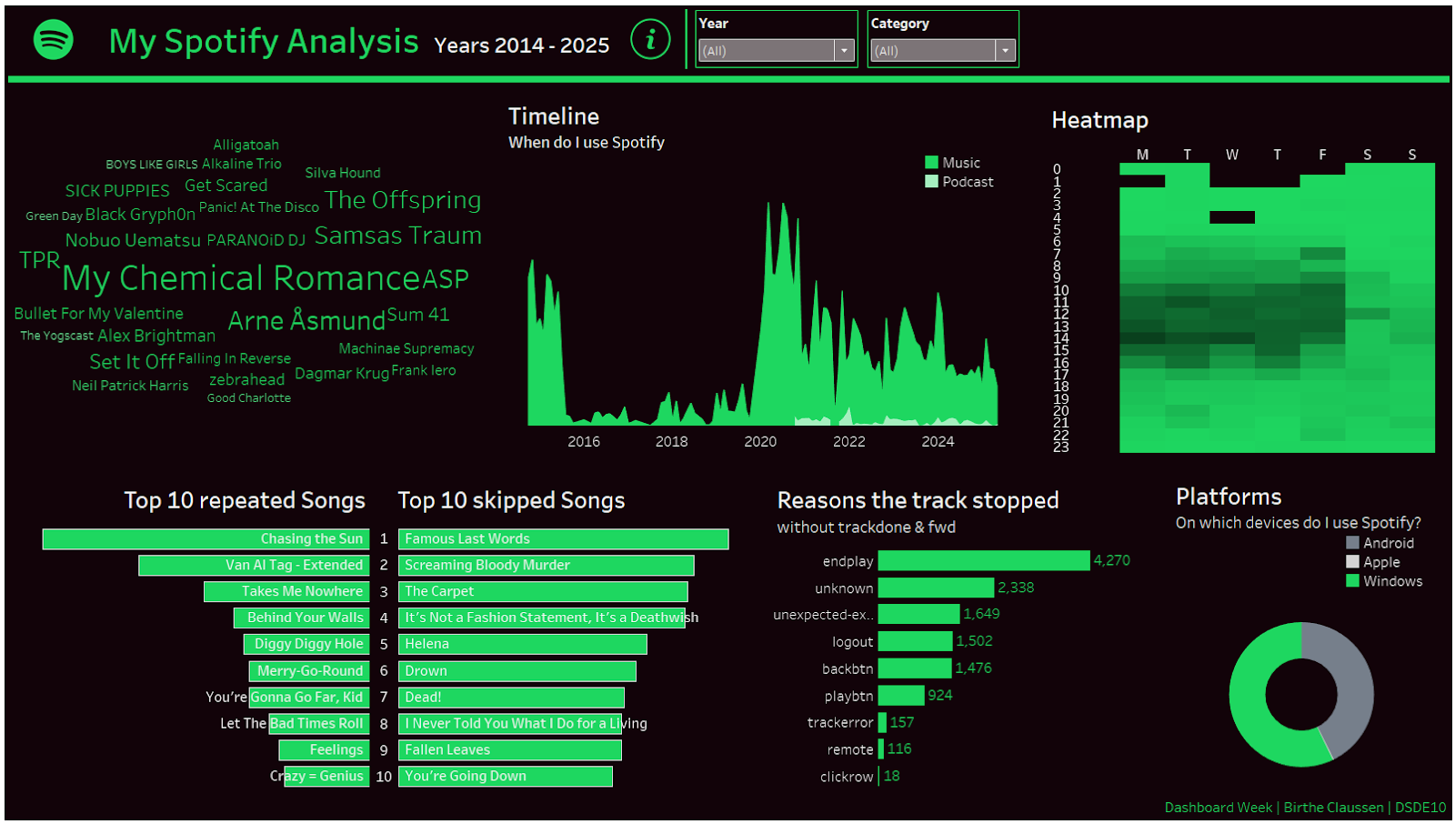Click Nobuo Uematsu artist name
Viewport: 1455px width, 824px height.
(133, 240)
